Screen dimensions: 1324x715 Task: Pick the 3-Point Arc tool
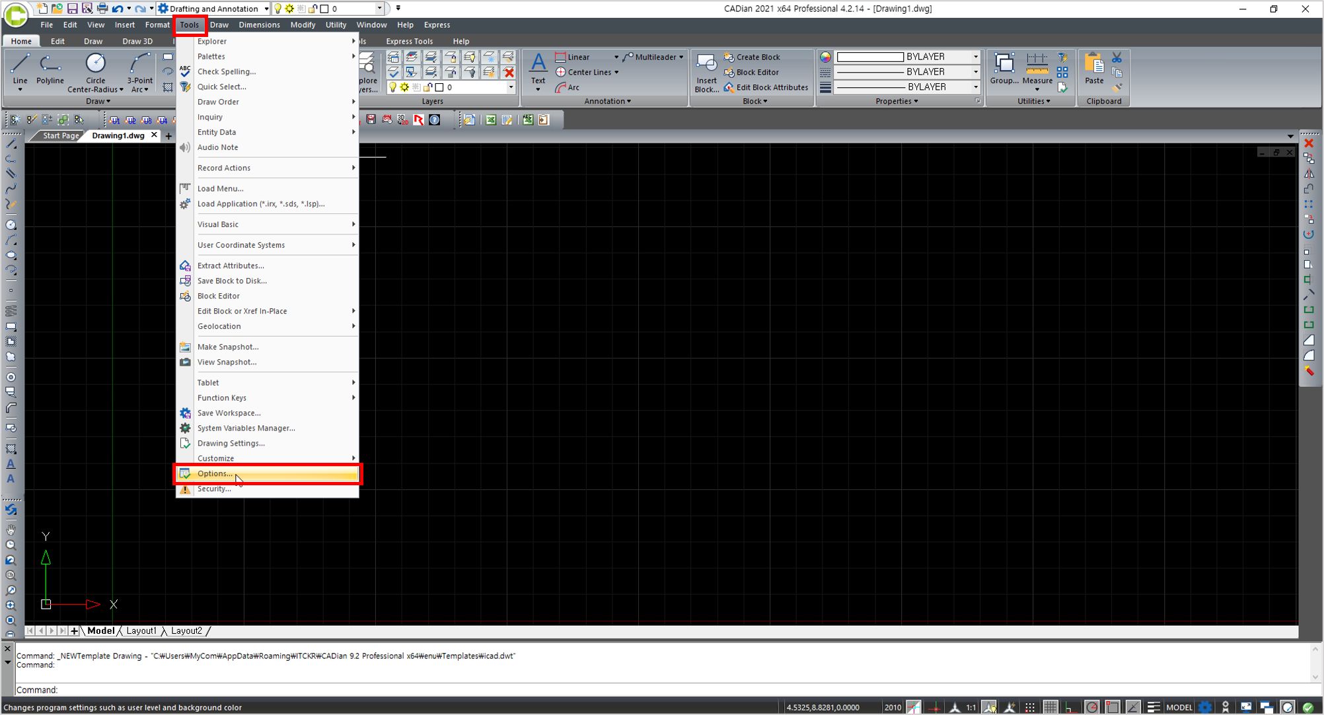pyautogui.click(x=139, y=73)
